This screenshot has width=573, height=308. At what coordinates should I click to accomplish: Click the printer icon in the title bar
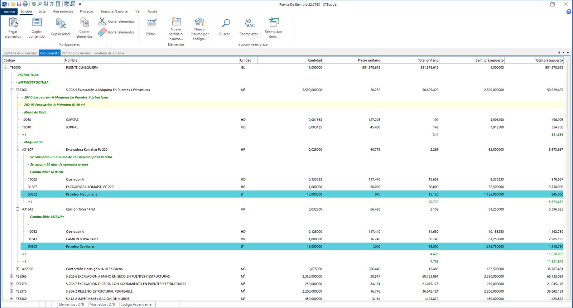click(x=25, y=4)
